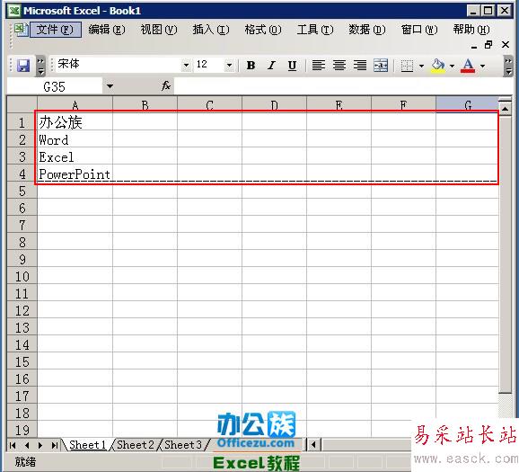Go to previous sheet tab arrow
Viewport: 519px width, 472px height.
click(27, 445)
